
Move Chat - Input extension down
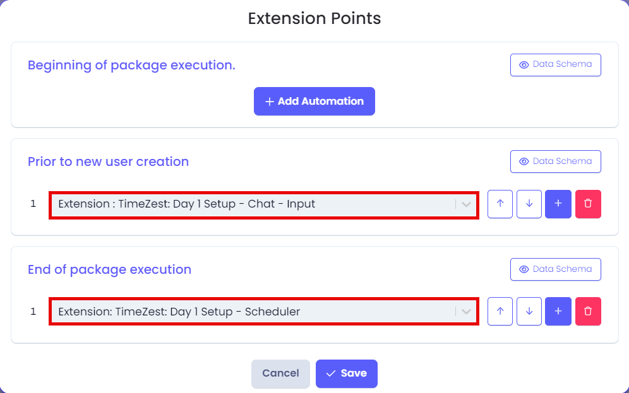[529, 204]
